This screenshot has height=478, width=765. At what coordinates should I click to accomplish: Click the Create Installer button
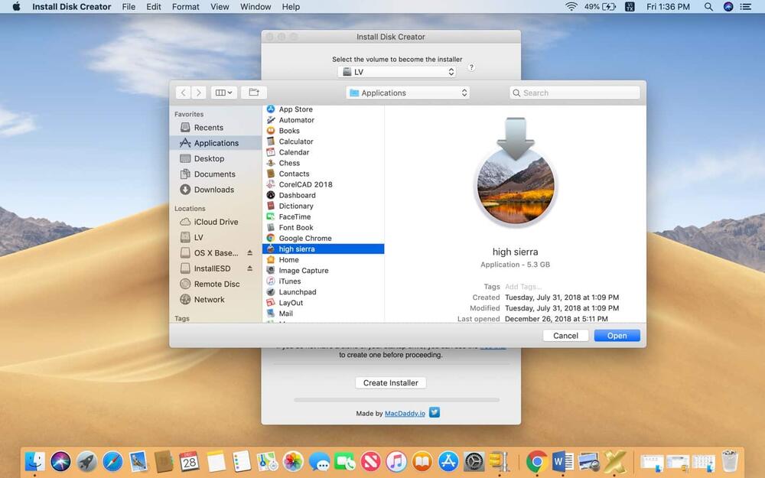pos(390,382)
